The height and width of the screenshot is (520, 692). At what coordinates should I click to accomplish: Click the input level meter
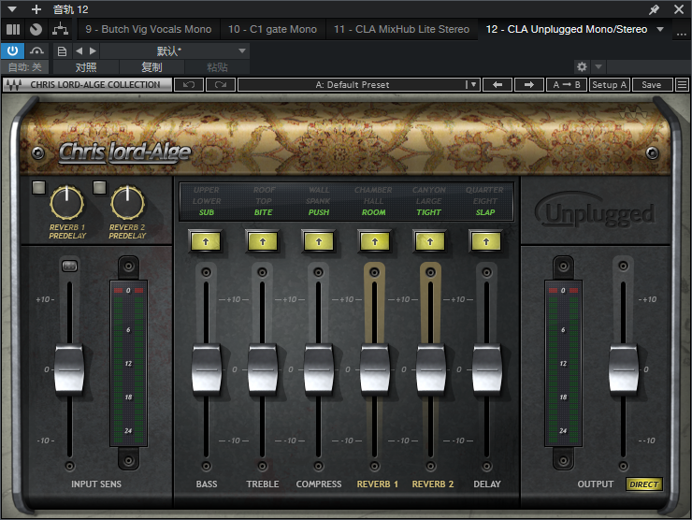tap(128, 363)
